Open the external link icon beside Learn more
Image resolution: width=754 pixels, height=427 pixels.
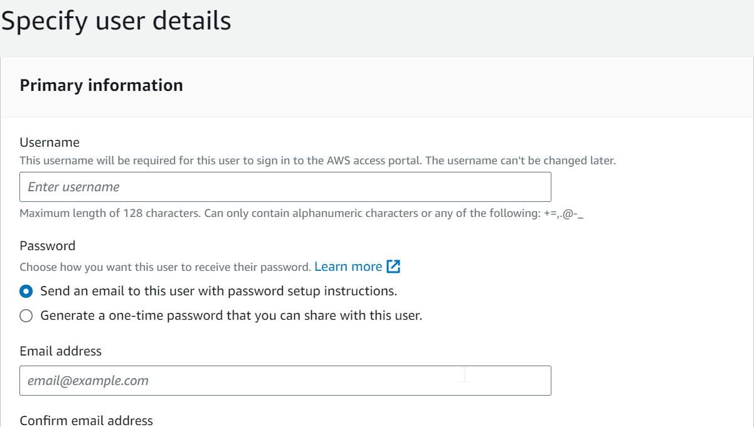click(x=393, y=266)
